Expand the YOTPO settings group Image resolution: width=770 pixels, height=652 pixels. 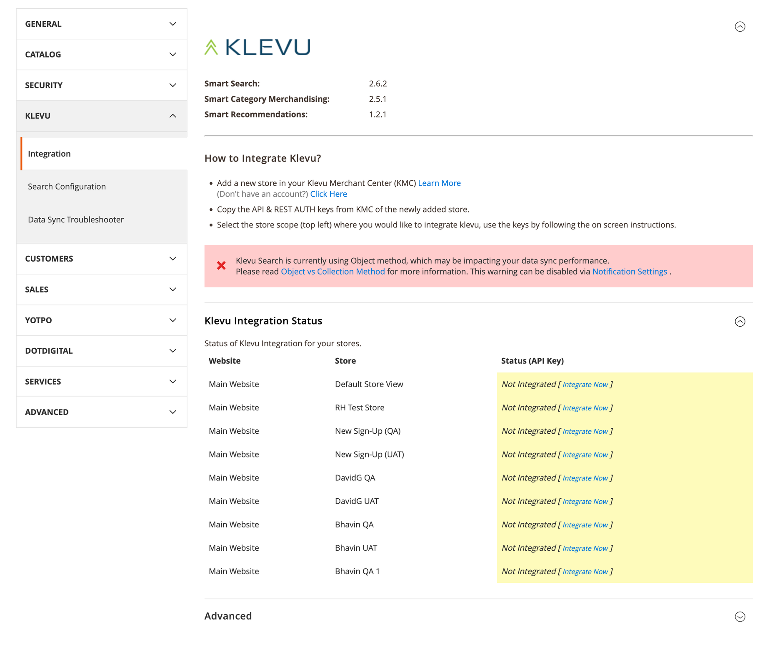click(x=102, y=320)
